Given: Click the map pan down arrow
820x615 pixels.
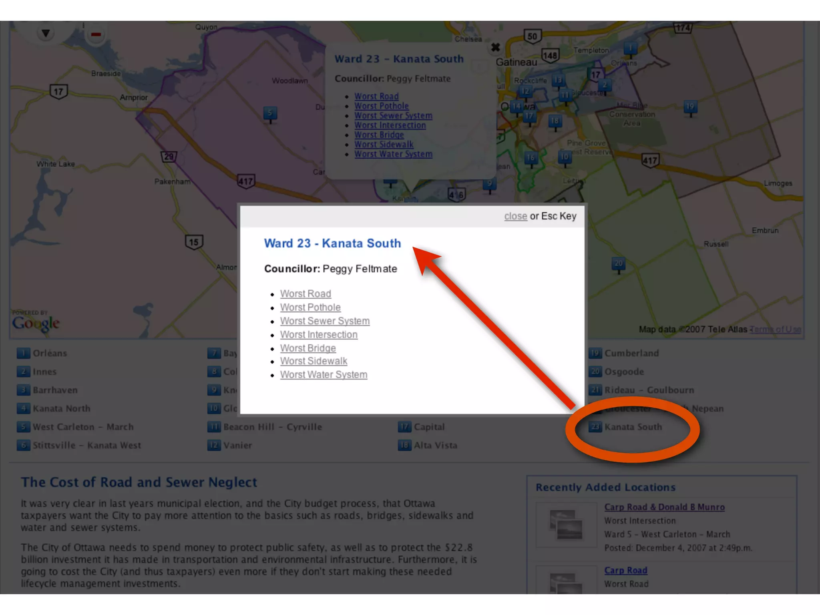Looking at the screenshot, I should tap(46, 33).
